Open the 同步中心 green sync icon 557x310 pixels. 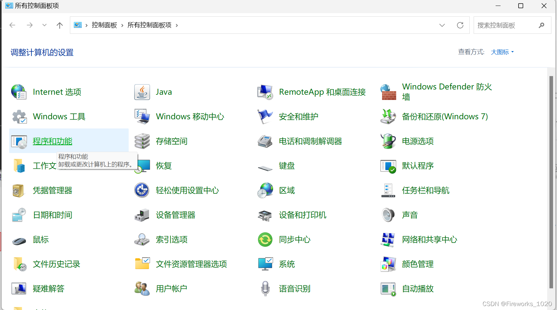265,240
